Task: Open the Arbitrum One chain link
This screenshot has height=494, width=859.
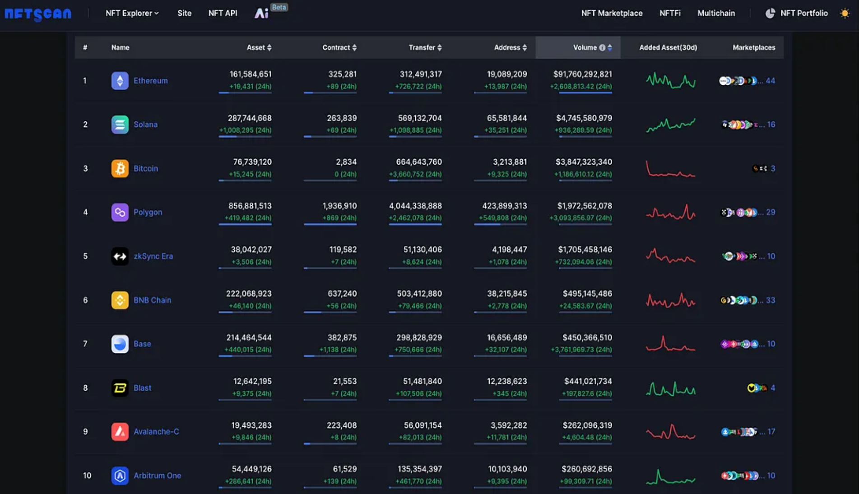Action: [157, 476]
